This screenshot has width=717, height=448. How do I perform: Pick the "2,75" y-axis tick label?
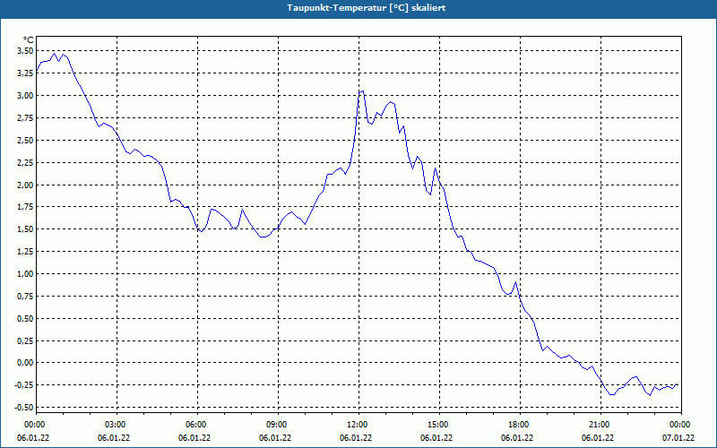26,118
